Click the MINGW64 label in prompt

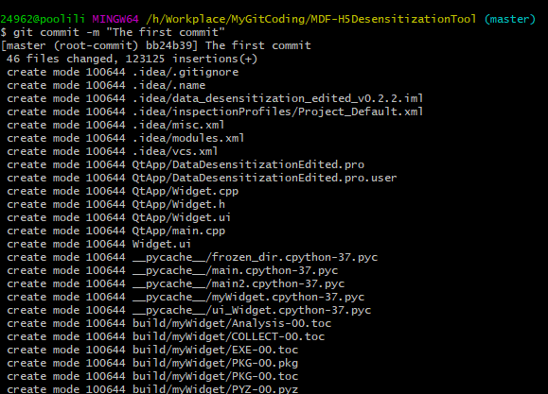115,19
